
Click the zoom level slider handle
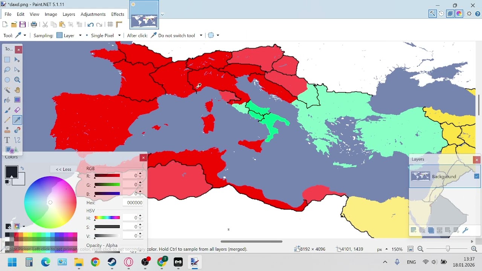coord(448,249)
